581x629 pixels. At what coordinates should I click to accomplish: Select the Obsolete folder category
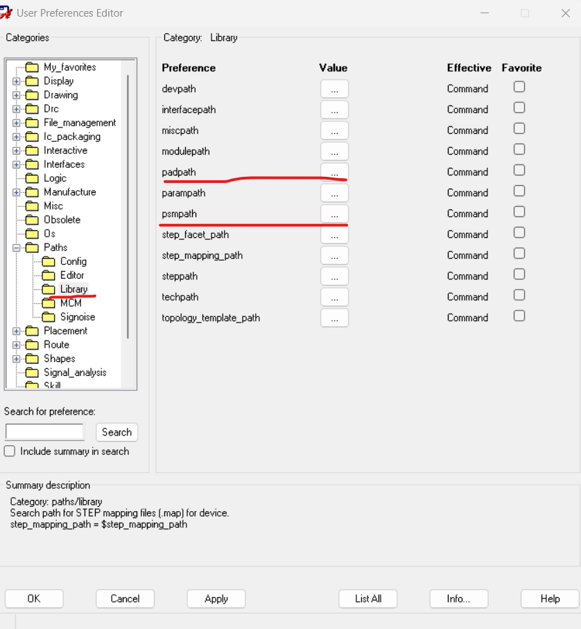click(x=62, y=220)
